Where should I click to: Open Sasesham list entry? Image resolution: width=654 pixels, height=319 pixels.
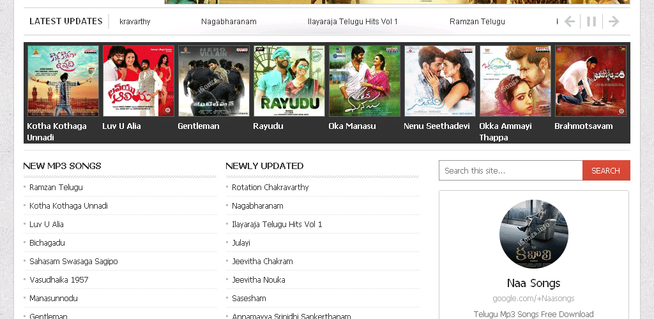249,298
